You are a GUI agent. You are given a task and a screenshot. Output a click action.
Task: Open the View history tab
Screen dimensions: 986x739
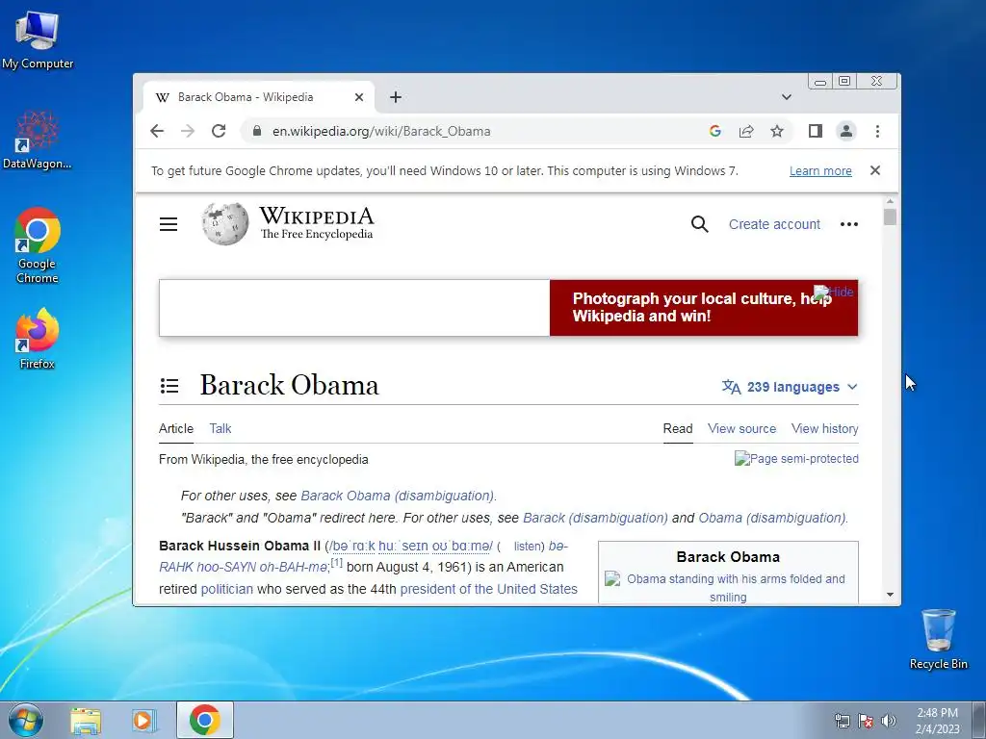point(825,428)
